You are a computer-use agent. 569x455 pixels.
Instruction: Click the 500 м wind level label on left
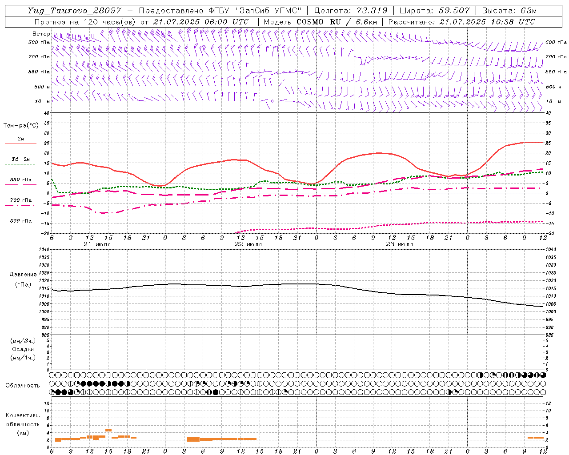click(x=42, y=87)
